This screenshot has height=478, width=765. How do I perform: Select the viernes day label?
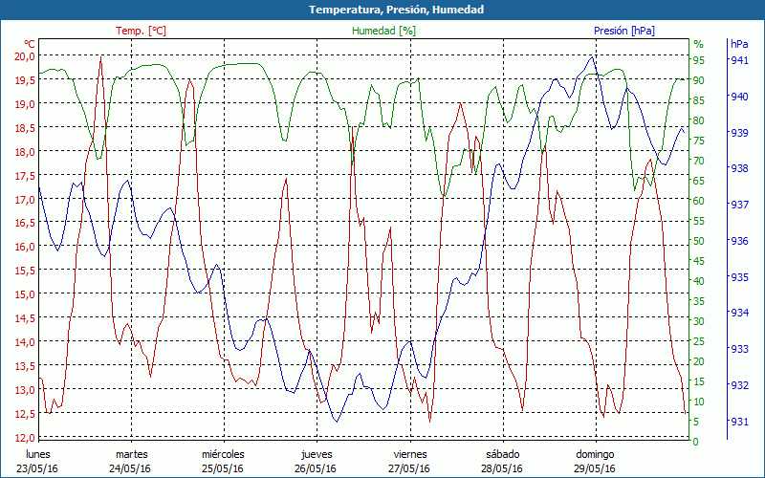[409, 454]
